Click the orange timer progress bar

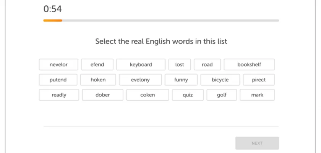coord(53,20)
